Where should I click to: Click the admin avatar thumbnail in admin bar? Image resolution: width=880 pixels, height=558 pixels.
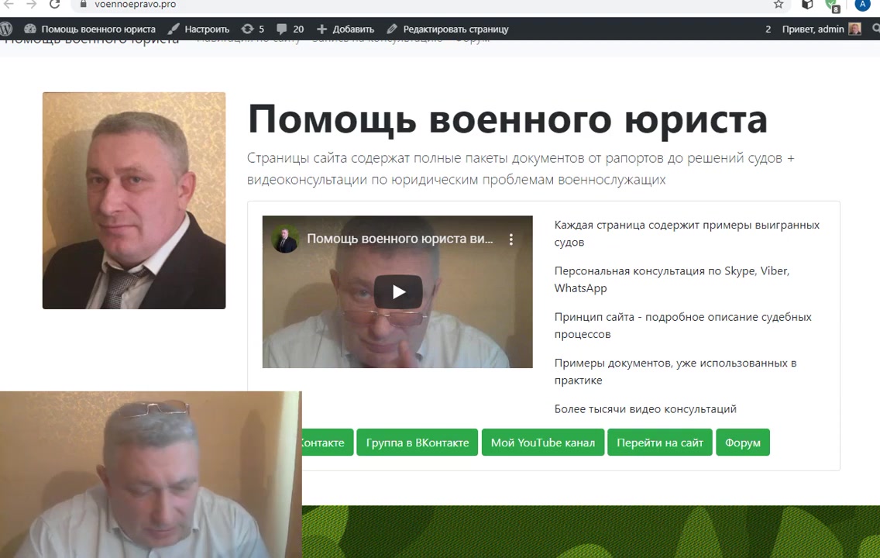[854, 29]
